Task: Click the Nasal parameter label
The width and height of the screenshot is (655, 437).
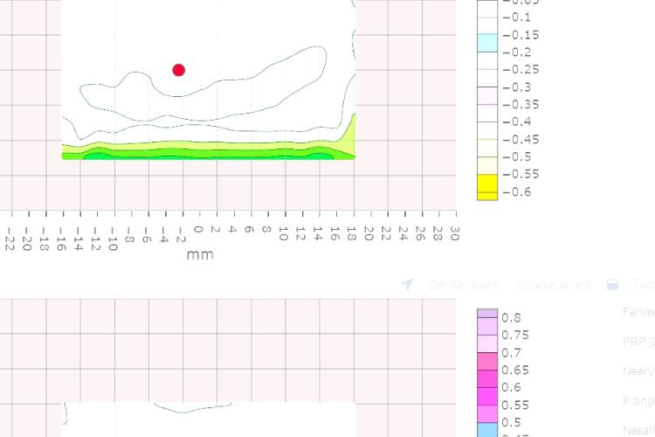Action: [638, 430]
